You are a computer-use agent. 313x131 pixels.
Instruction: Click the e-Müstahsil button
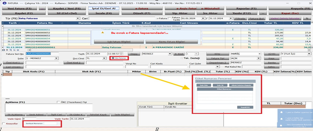210,9
